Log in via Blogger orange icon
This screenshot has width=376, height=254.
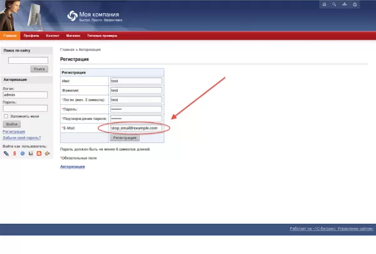(x=39, y=154)
